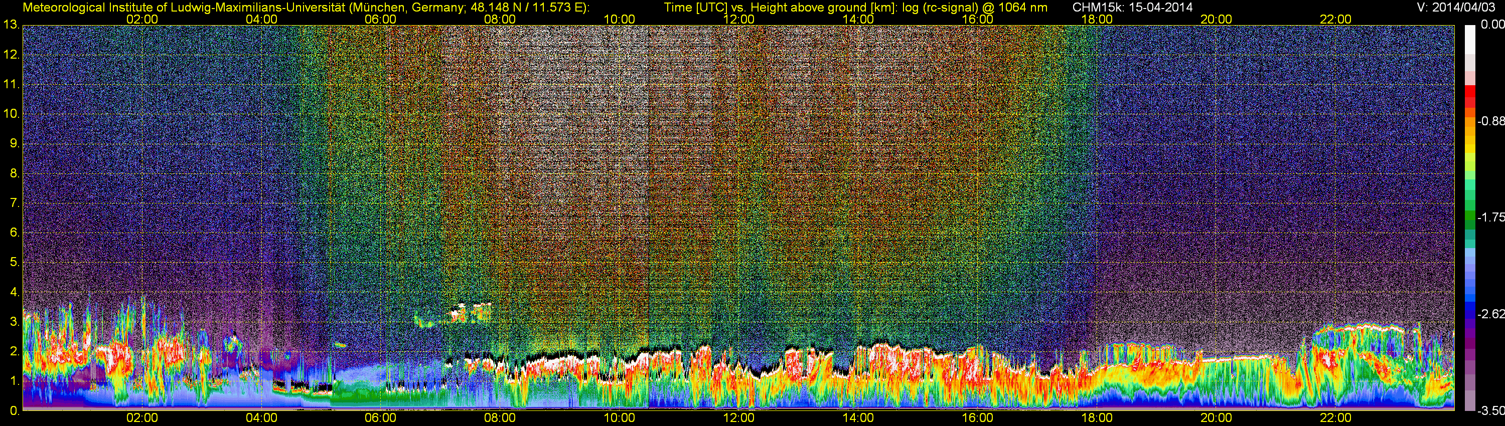Image resolution: width=1505 pixels, height=426 pixels.
Task: Click the 18:00 label on the bottom time axis
Action: click(1097, 418)
